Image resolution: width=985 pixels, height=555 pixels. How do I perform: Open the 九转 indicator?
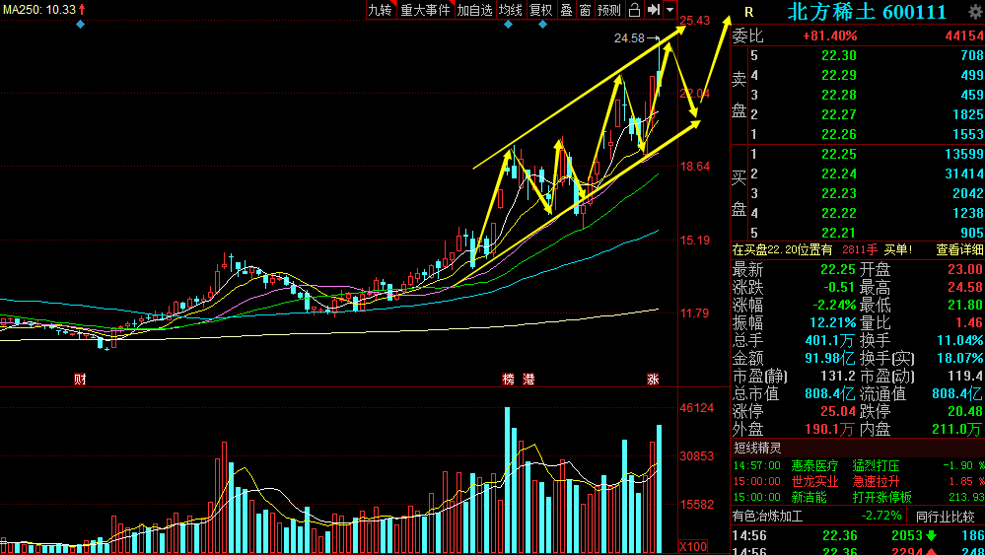[x=381, y=10]
